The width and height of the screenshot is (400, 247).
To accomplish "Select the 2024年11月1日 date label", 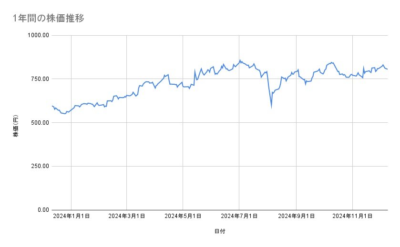I will (352, 217).
